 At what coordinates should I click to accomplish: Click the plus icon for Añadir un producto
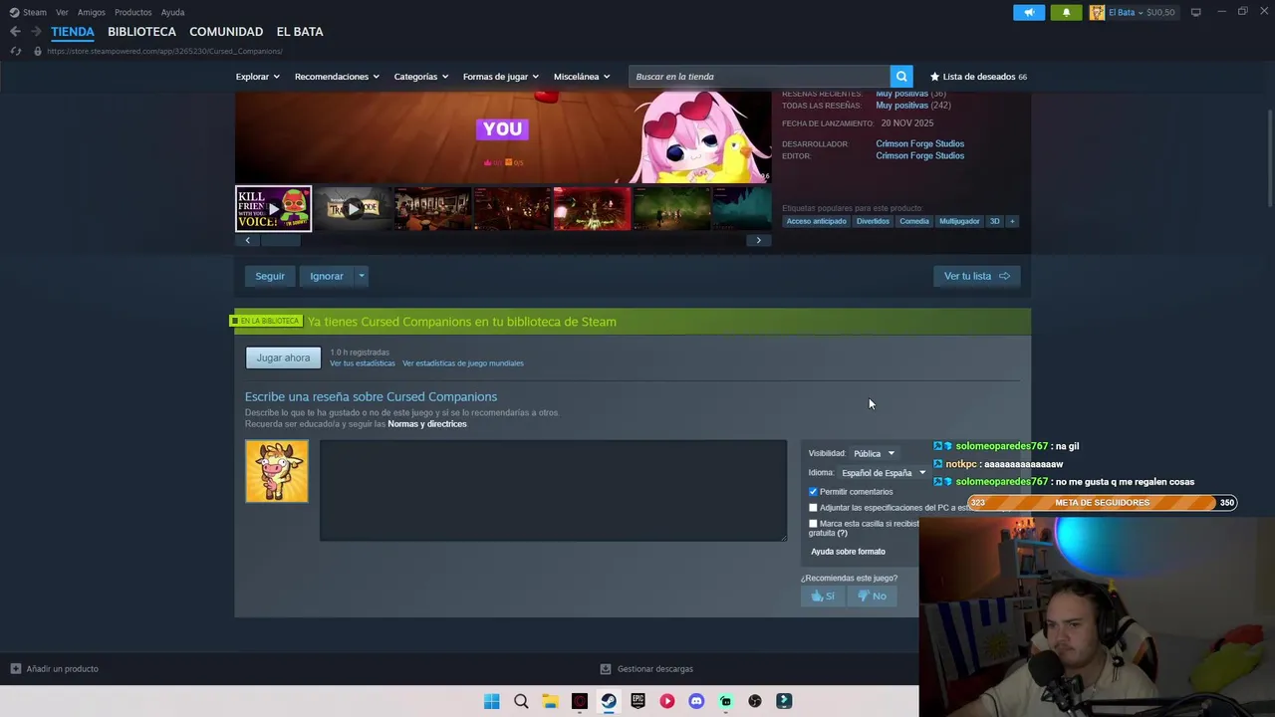15,669
